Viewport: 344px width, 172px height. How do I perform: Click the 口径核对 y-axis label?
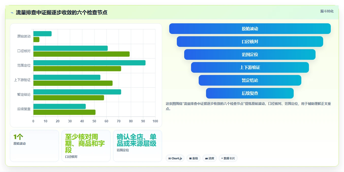click(x=24, y=51)
